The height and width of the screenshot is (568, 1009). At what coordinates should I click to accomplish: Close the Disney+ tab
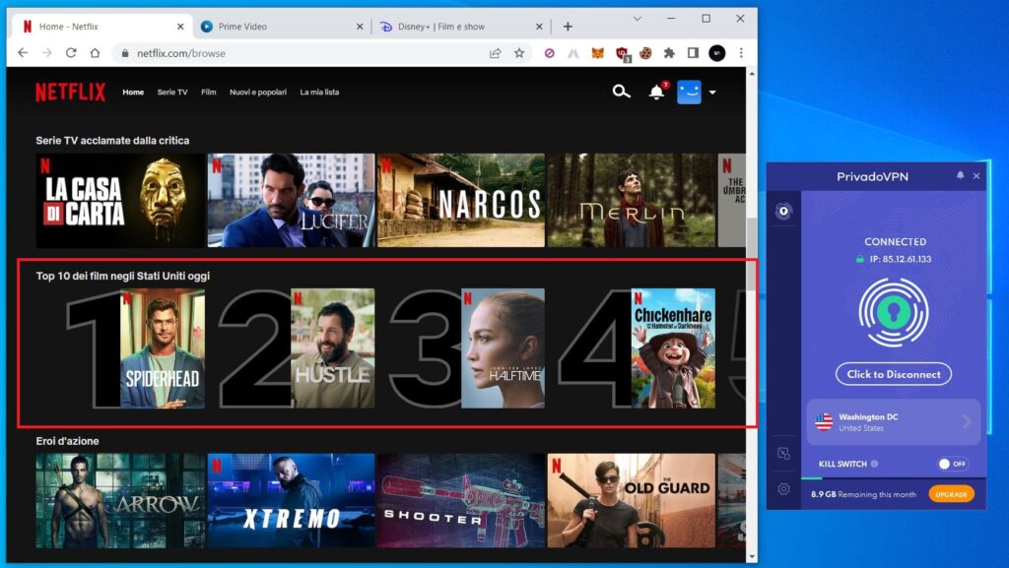(539, 27)
